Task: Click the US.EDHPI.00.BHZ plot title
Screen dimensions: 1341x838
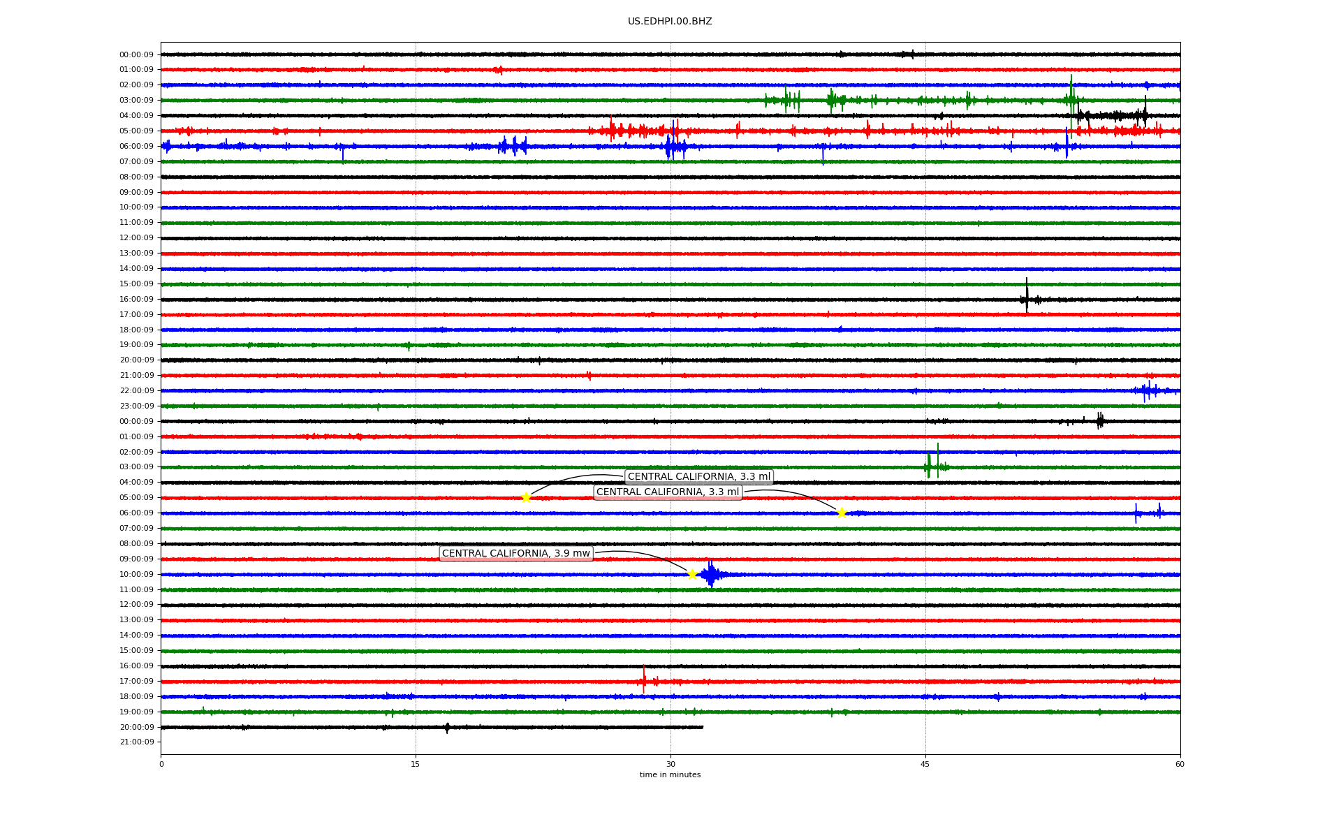Action: tap(669, 22)
